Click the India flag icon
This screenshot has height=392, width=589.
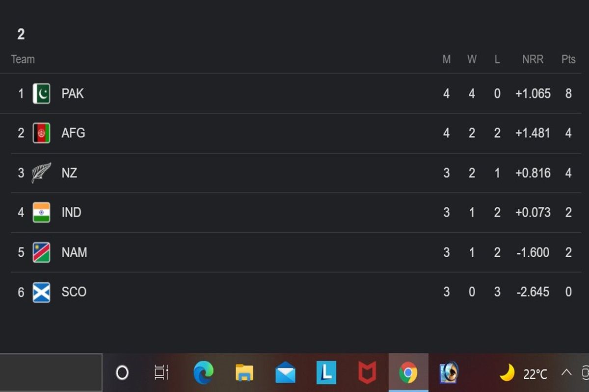[x=42, y=213]
